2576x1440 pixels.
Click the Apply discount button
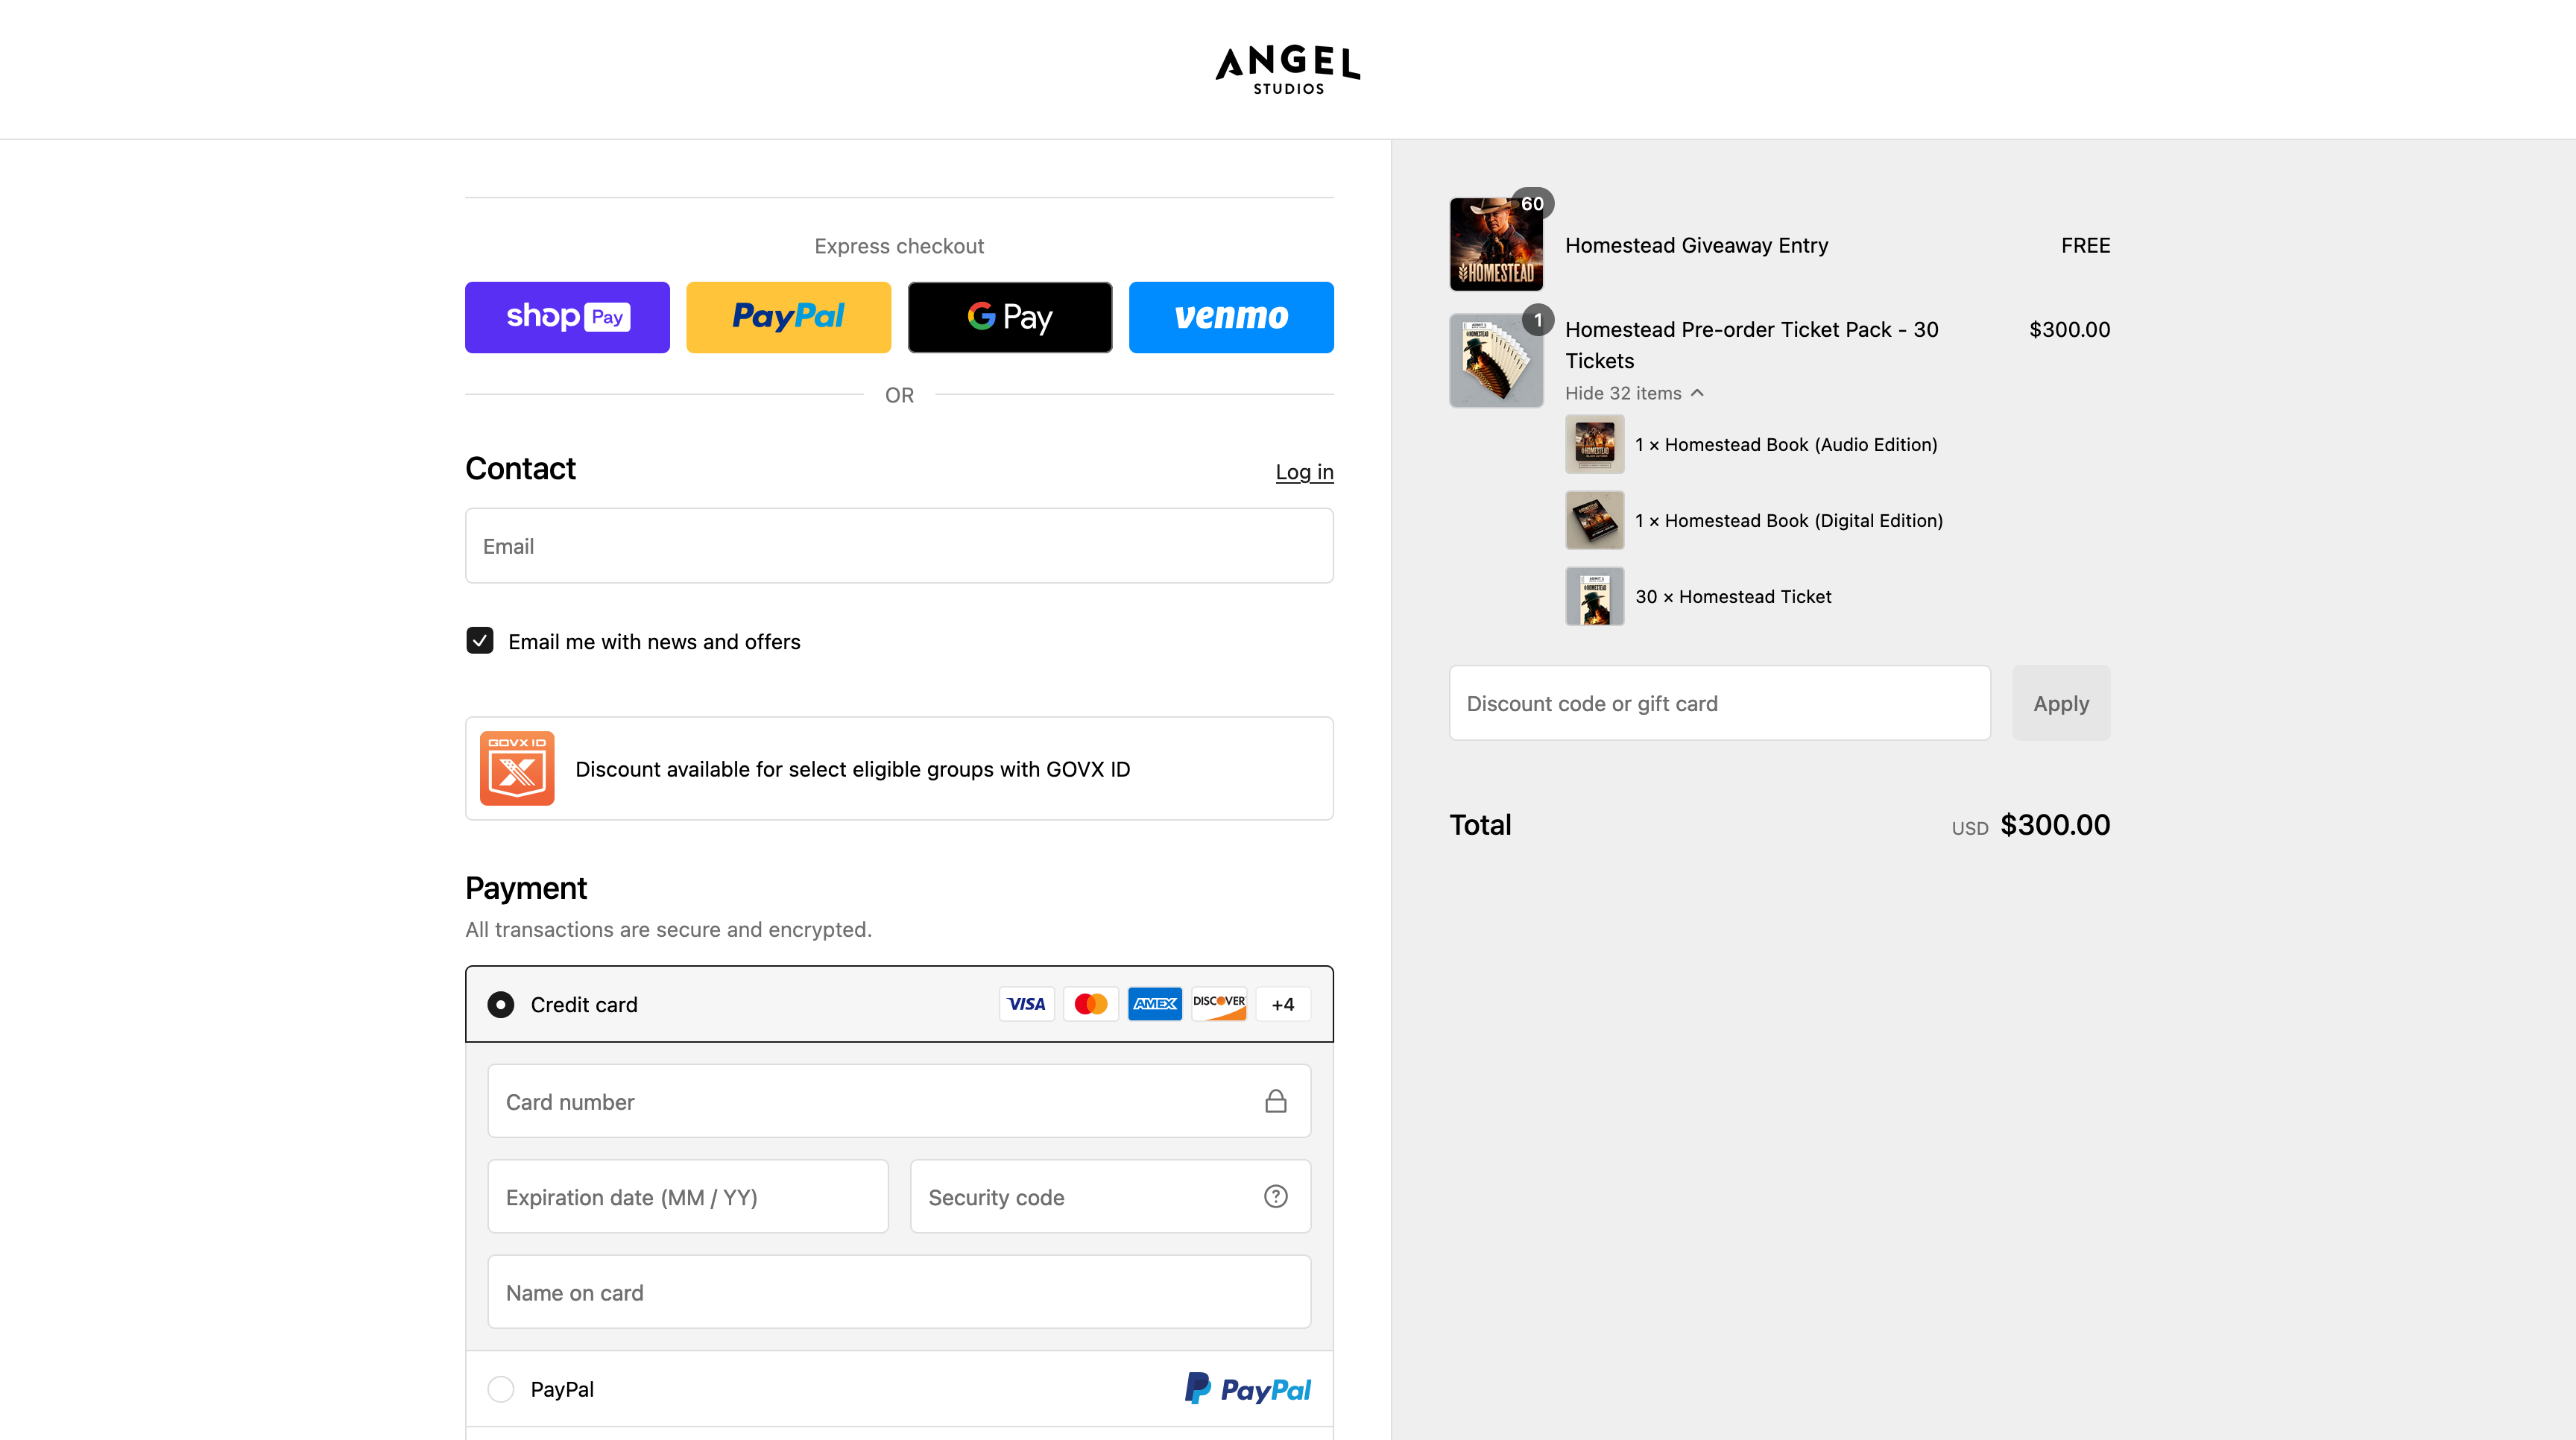(2061, 703)
